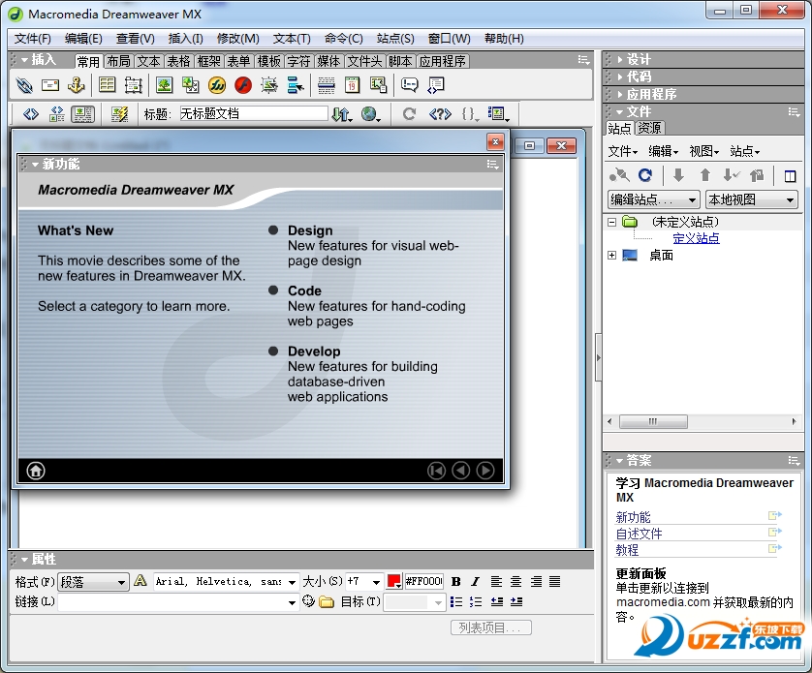
Task: Switch to the 布局 insert tab
Action: (x=118, y=61)
